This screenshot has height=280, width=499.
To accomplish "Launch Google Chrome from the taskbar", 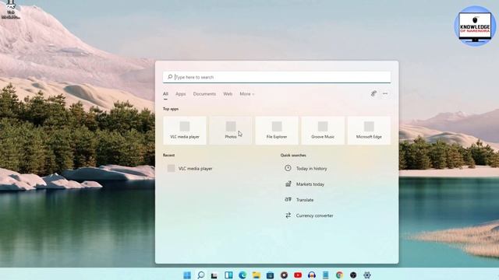I will pyautogui.click(x=340, y=275).
